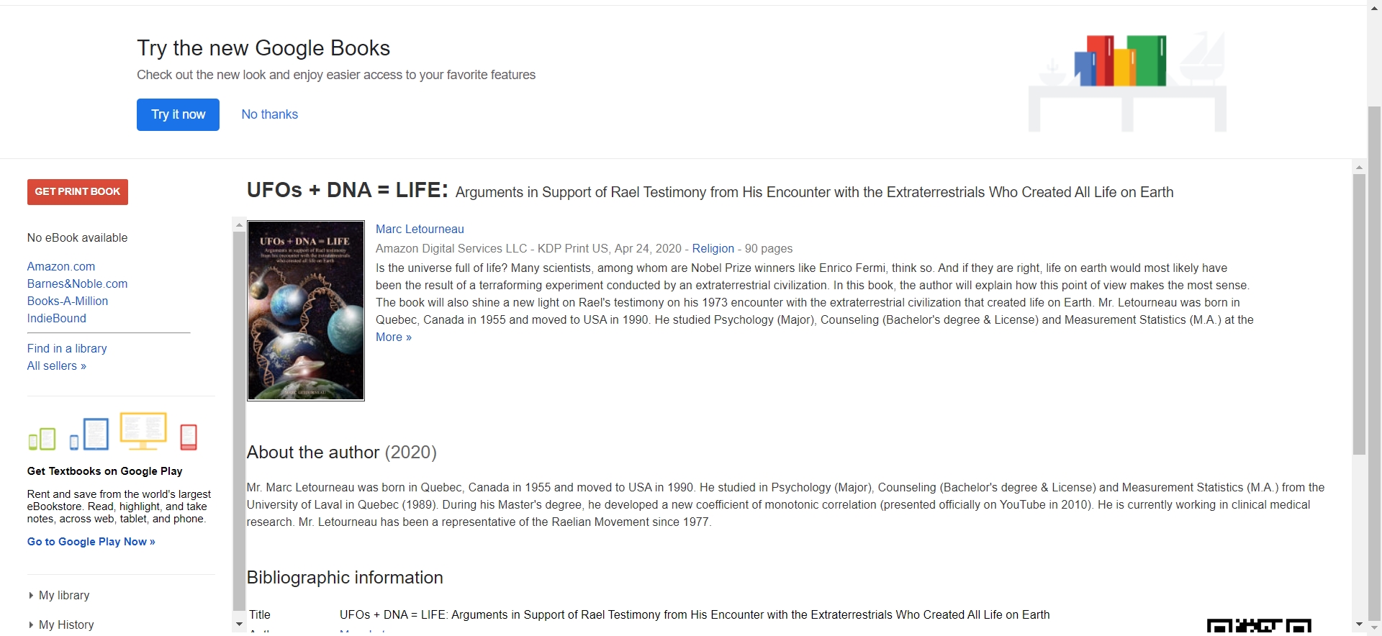Image resolution: width=1382 pixels, height=636 pixels.
Task: Open author Marc Letourneau link
Action: click(x=420, y=230)
